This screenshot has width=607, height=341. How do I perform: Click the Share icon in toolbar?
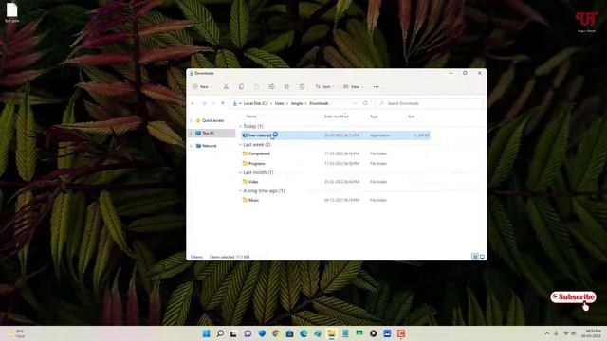(x=286, y=86)
